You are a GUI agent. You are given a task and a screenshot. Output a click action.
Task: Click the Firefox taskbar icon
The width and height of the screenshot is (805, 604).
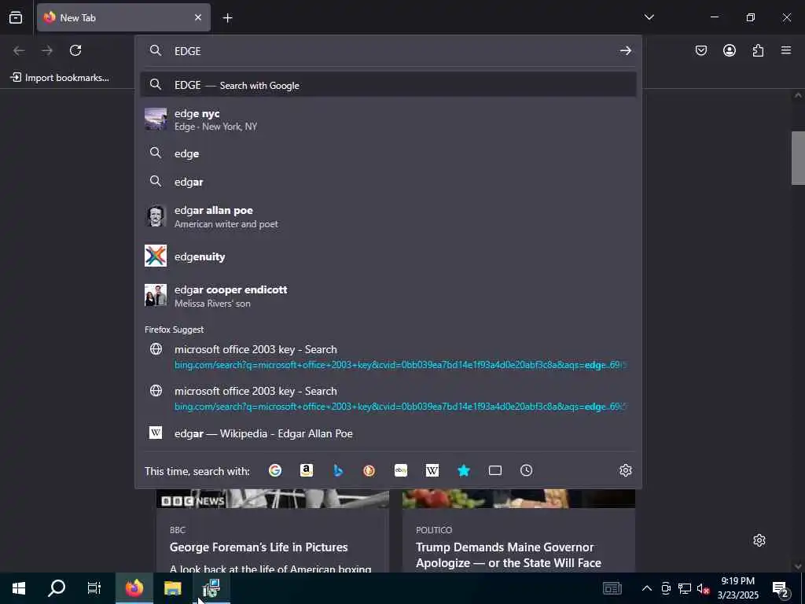click(134, 588)
